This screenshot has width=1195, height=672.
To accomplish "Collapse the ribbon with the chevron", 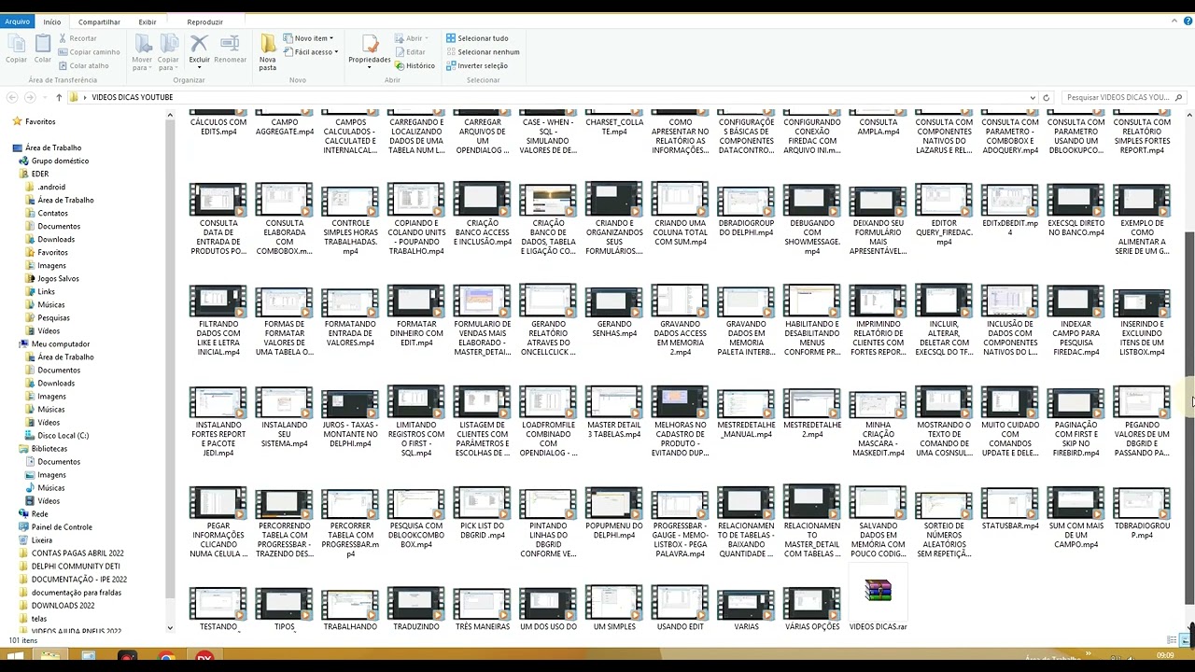I will point(1174,21).
